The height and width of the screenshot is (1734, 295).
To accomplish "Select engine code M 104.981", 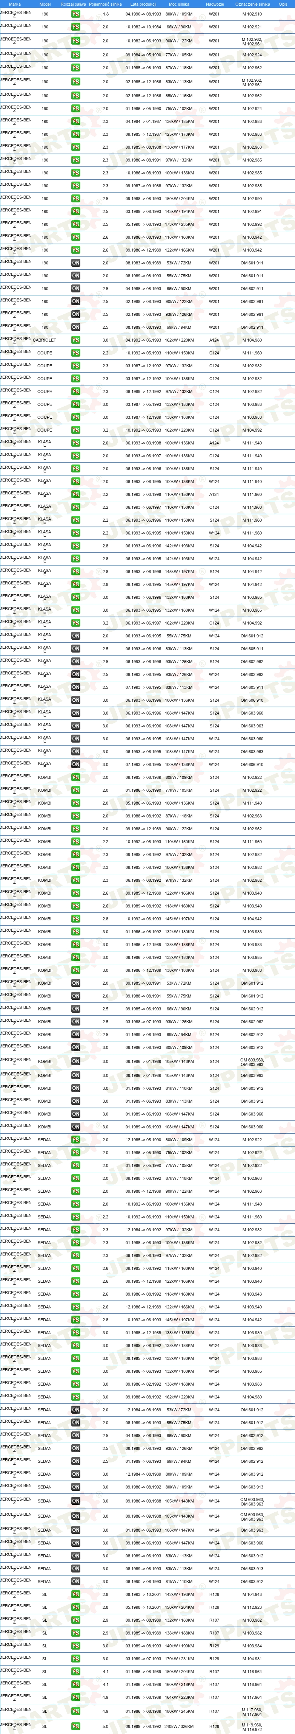I will click(252, 1659).
